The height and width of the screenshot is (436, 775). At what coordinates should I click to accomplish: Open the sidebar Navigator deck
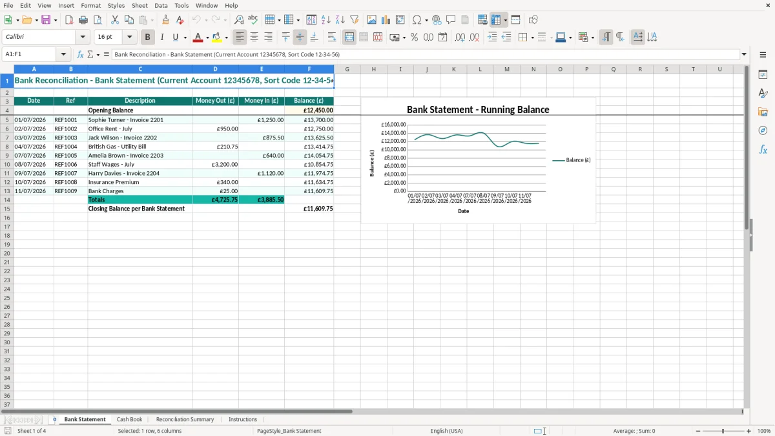click(x=763, y=130)
